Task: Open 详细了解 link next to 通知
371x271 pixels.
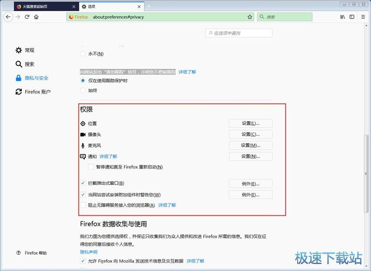Action: 108,156
